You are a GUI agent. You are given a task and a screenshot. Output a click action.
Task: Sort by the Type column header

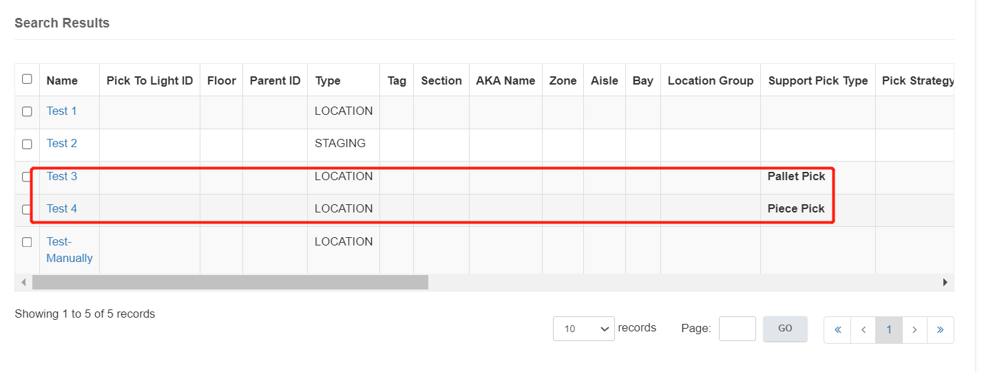[328, 80]
